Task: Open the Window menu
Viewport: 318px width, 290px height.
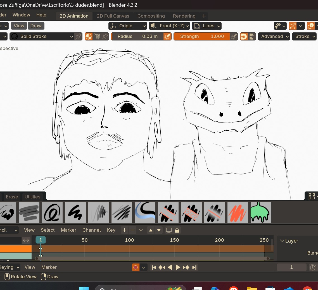Action: [21, 15]
